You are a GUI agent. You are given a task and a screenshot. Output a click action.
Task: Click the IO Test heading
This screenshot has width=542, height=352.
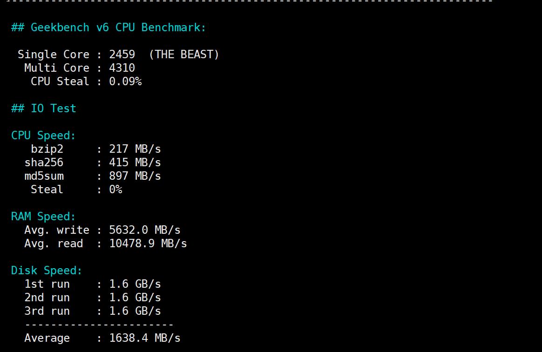(x=43, y=108)
